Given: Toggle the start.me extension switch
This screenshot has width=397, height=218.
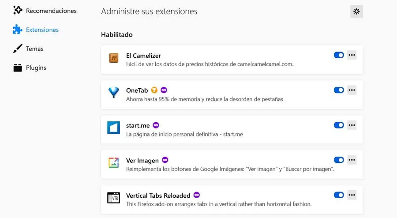Looking at the screenshot, I should point(339,125).
